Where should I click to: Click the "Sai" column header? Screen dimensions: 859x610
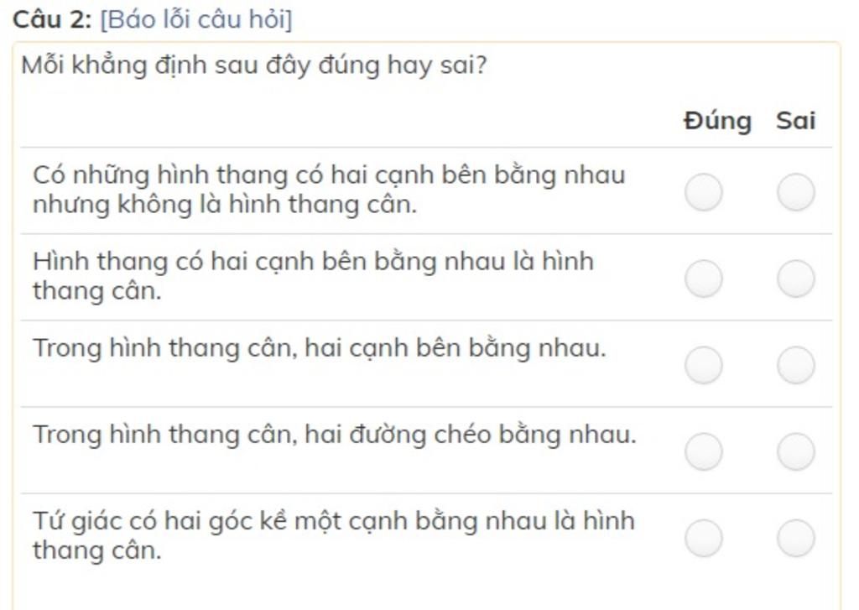click(795, 121)
